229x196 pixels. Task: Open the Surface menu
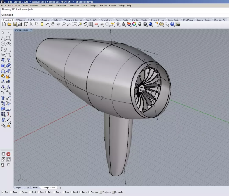[x=34, y=6]
